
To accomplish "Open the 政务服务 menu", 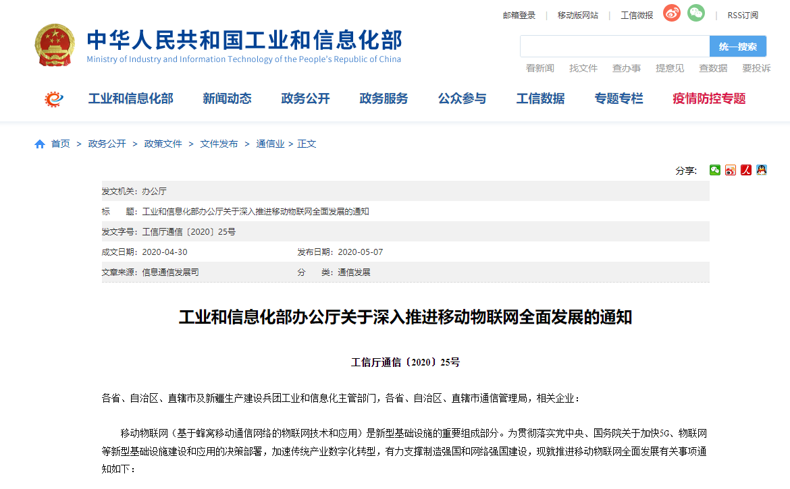I will click(384, 98).
